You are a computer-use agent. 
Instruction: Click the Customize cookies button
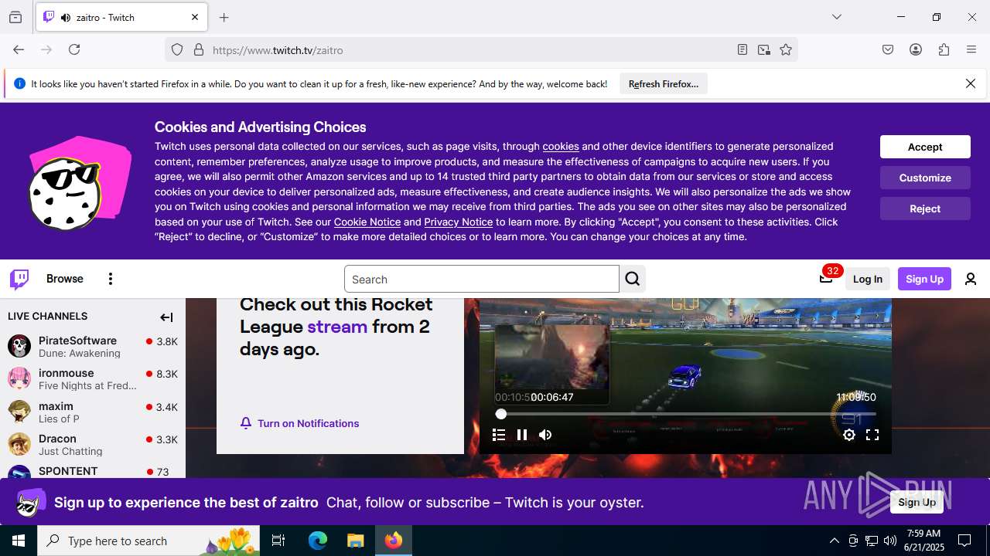click(x=925, y=178)
